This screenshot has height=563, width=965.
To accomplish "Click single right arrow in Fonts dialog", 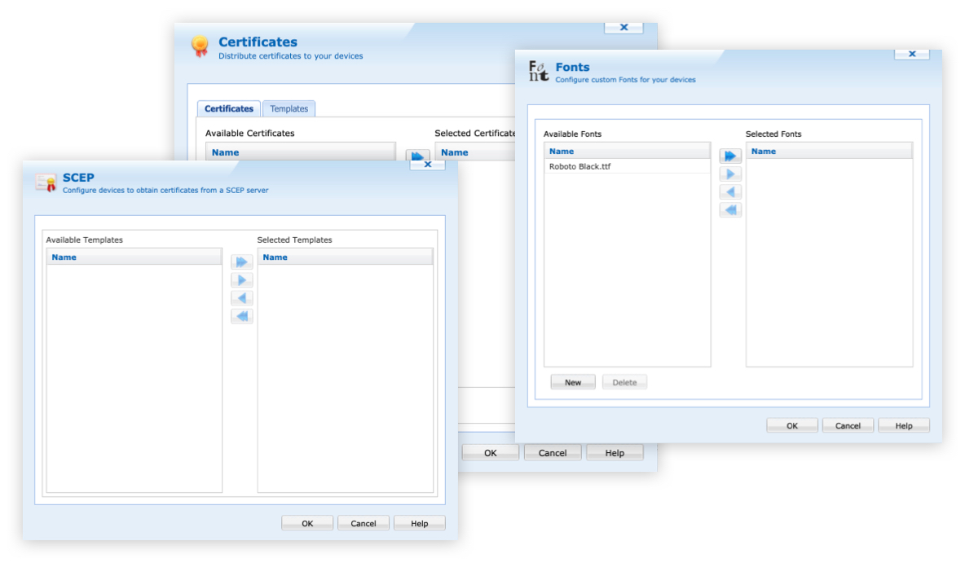I will (730, 174).
